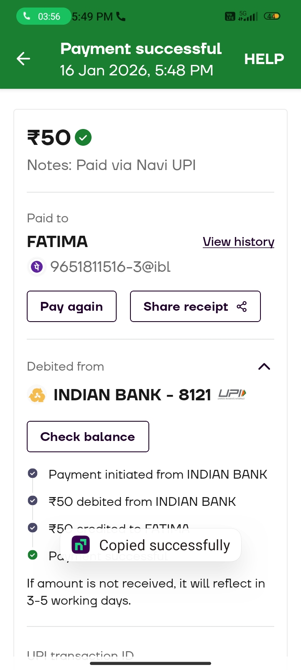This screenshot has height=670, width=301.
Task: Tap the green payment success checkmark
Action: (x=83, y=137)
